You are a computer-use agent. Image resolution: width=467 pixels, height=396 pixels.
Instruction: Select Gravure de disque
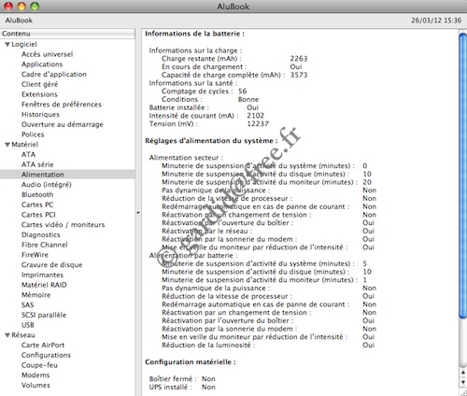(52, 265)
